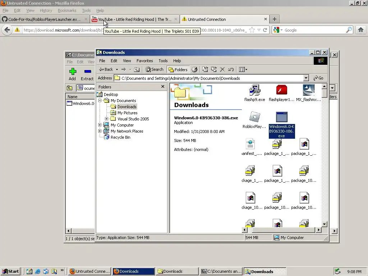Collapse My Documents tree node
Screen dimensions: 368x276
100,101
